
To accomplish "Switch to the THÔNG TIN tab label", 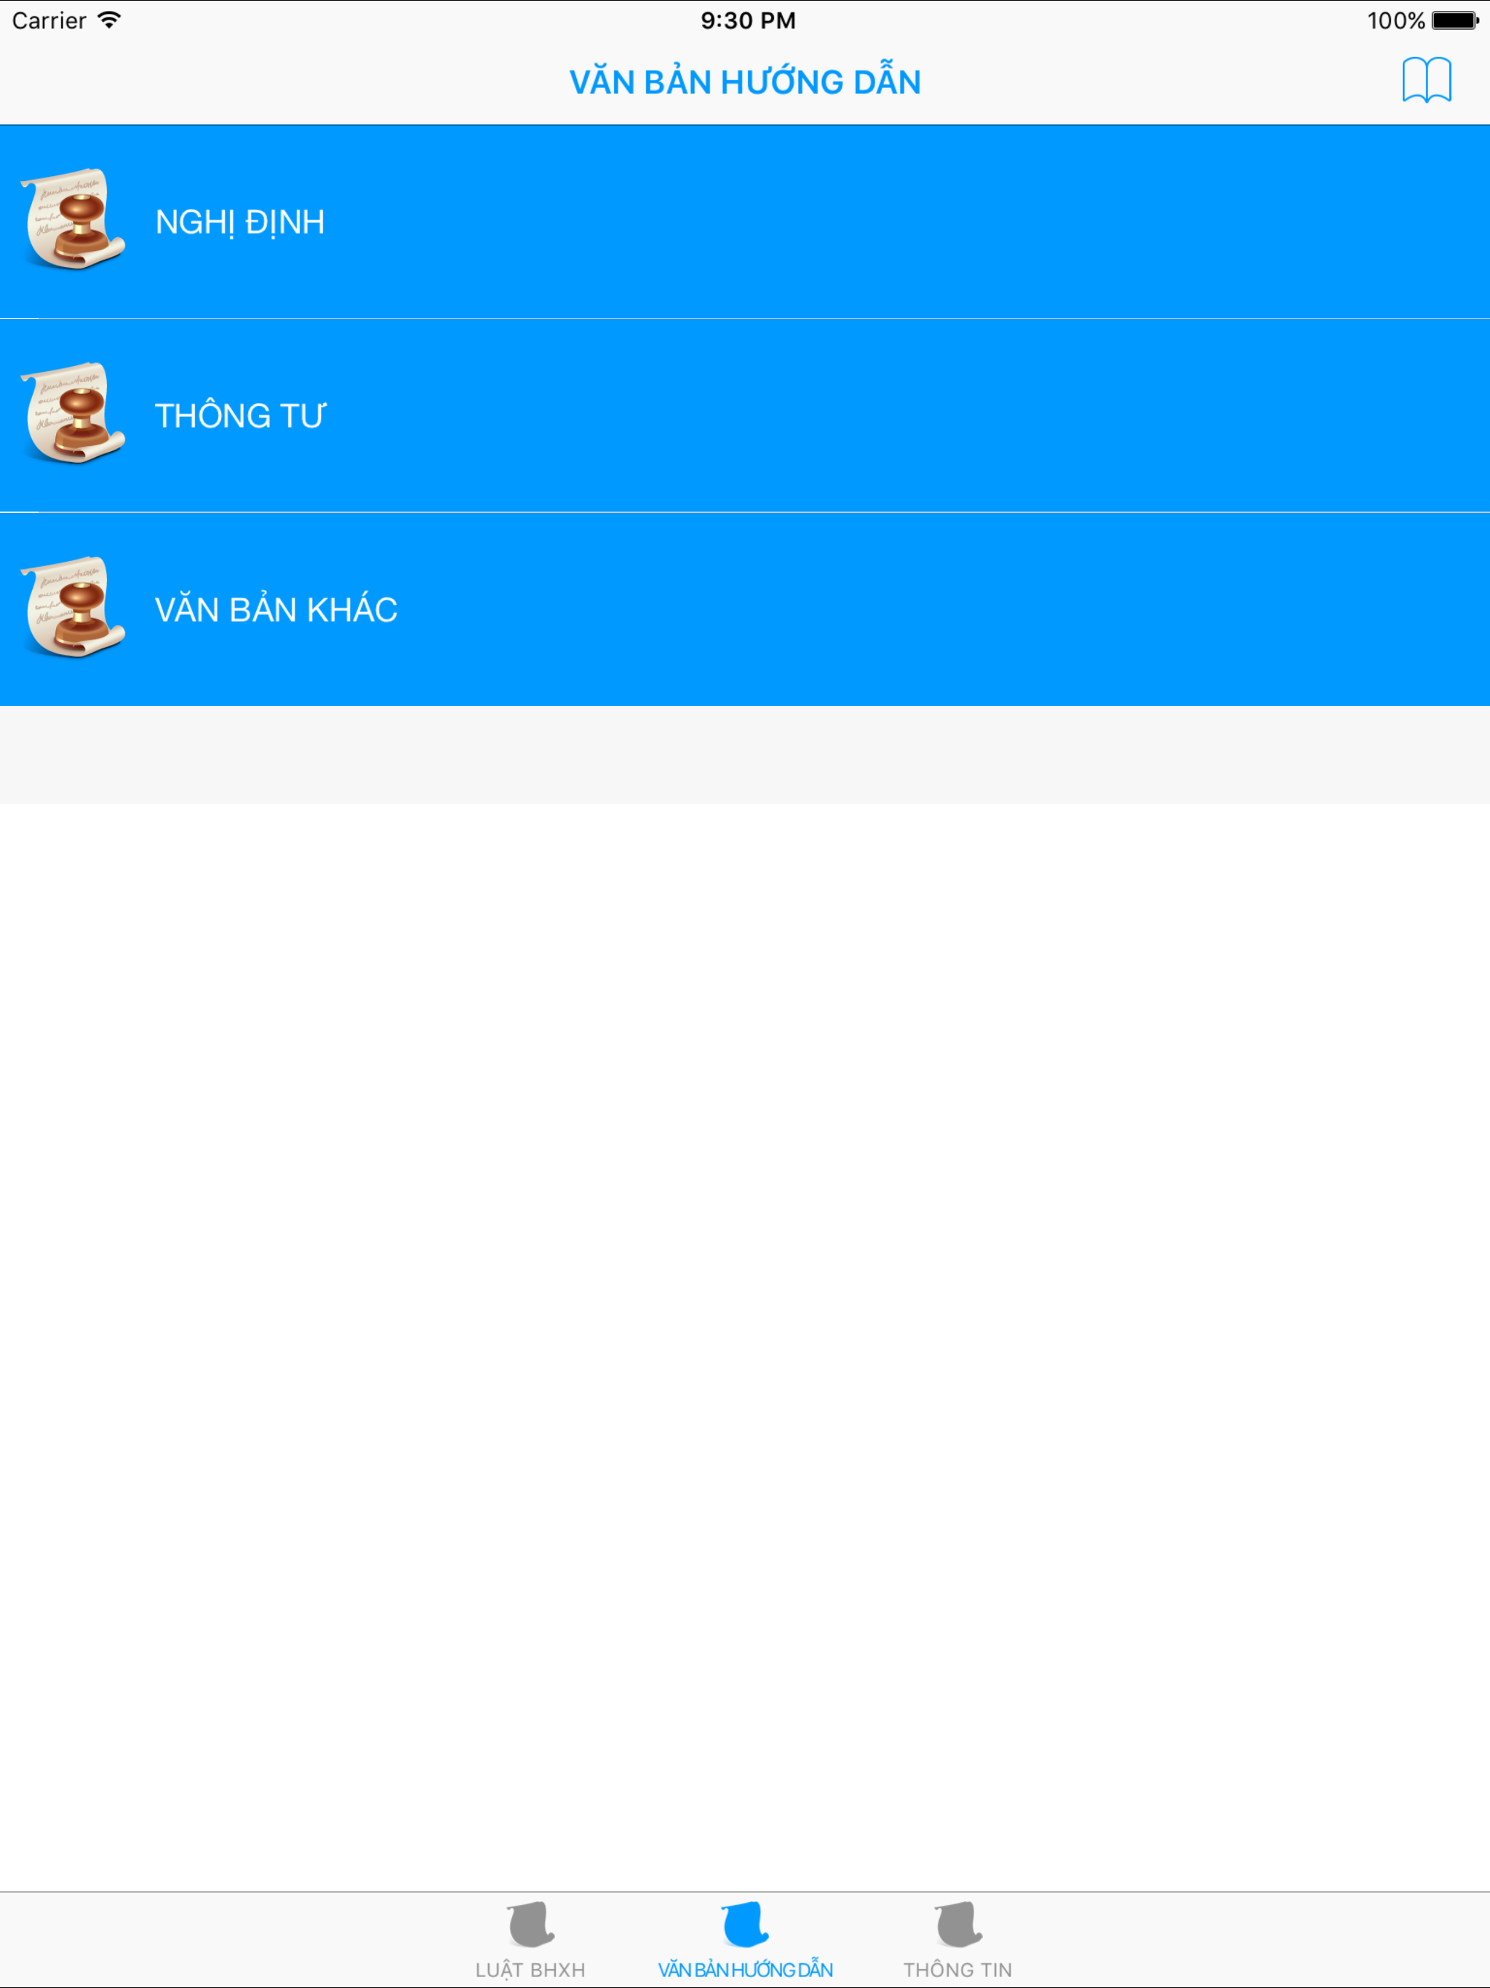I will click(x=958, y=1970).
